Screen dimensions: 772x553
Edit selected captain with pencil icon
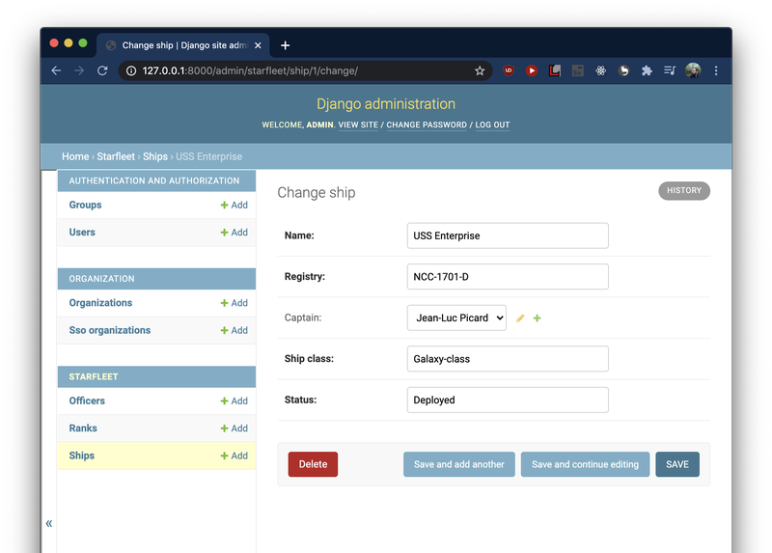pos(520,318)
